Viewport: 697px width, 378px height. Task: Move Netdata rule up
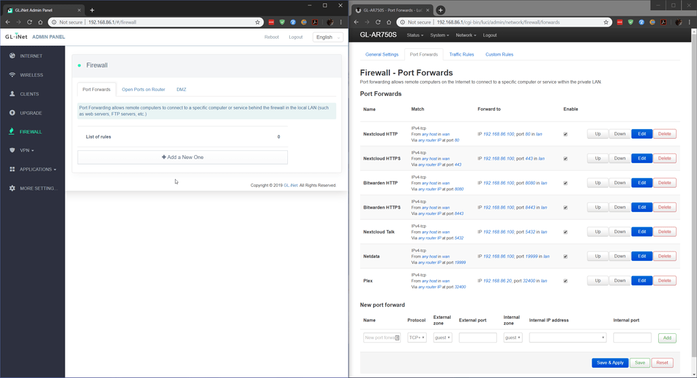[x=598, y=256]
